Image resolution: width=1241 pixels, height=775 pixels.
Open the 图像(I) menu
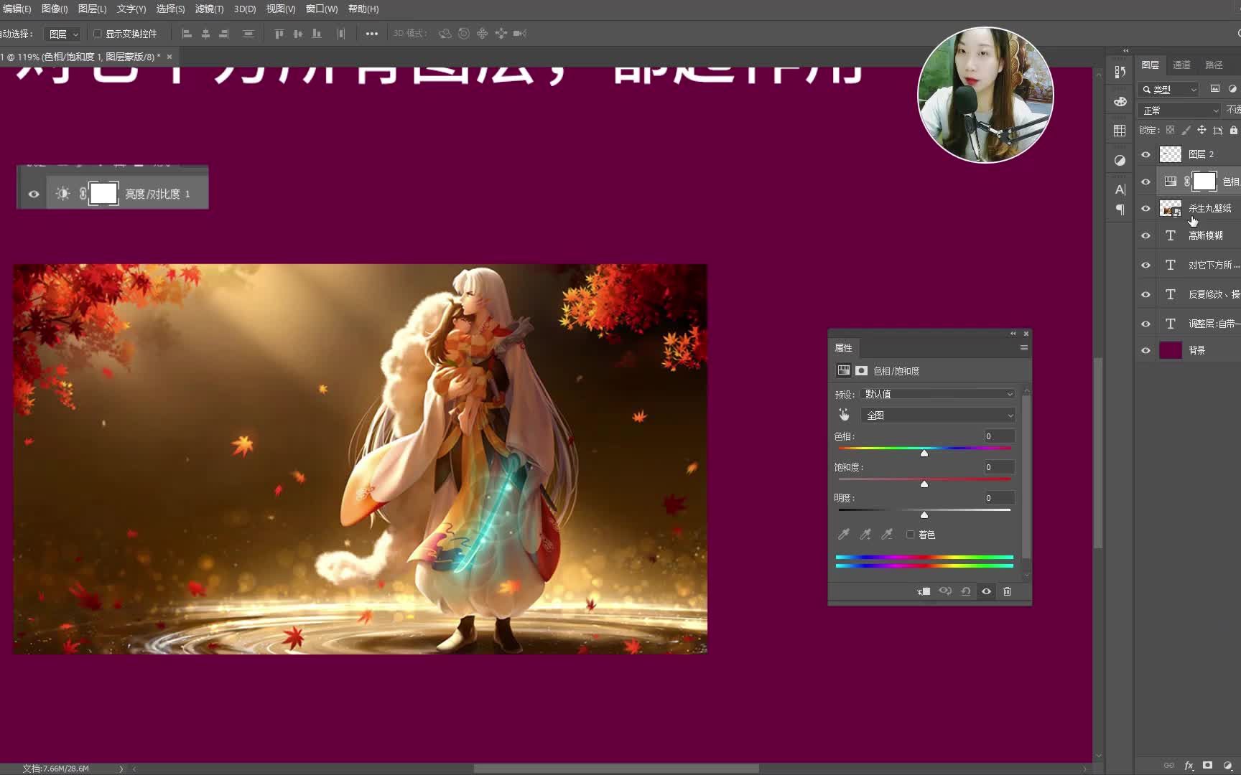pyautogui.click(x=55, y=9)
